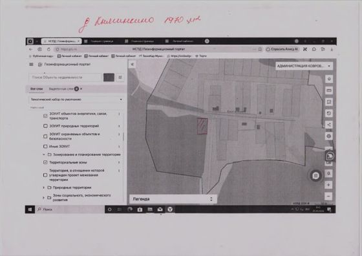Open the Mail app from the taskbar
362x256 pixels.
[x=160, y=209]
